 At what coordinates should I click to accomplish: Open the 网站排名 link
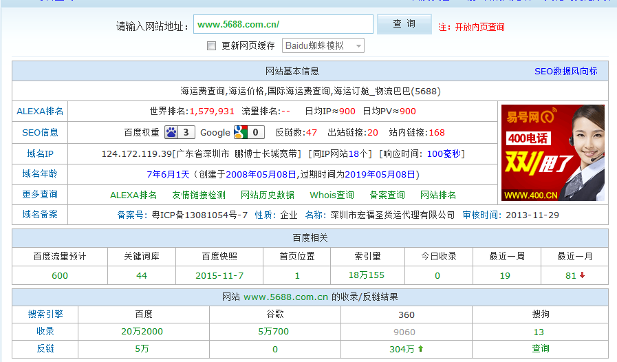click(x=438, y=195)
